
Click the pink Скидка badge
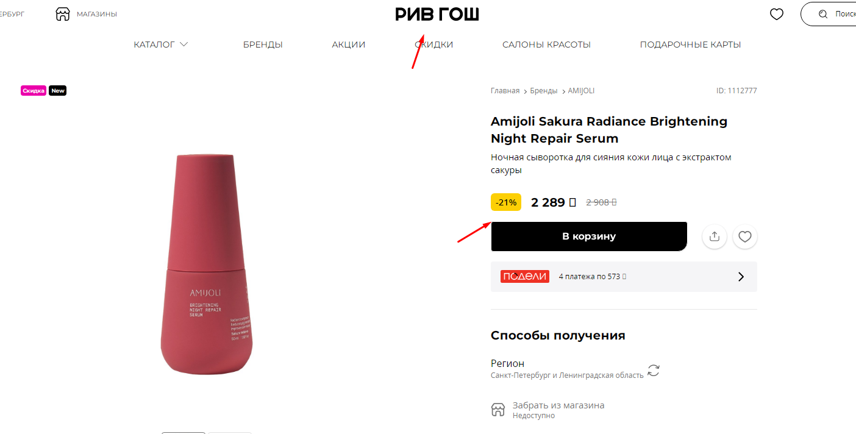tap(34, 91)
